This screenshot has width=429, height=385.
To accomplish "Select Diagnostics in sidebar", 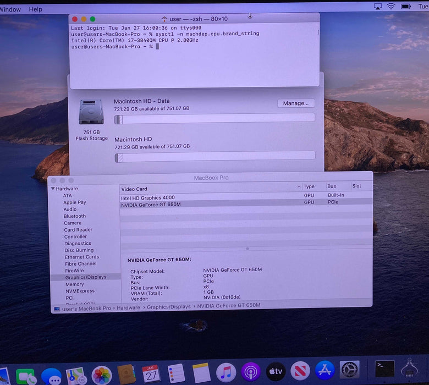I will 78,244.
